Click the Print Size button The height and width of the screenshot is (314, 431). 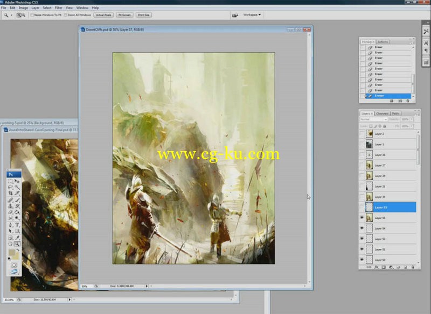(x=144, y=15)
